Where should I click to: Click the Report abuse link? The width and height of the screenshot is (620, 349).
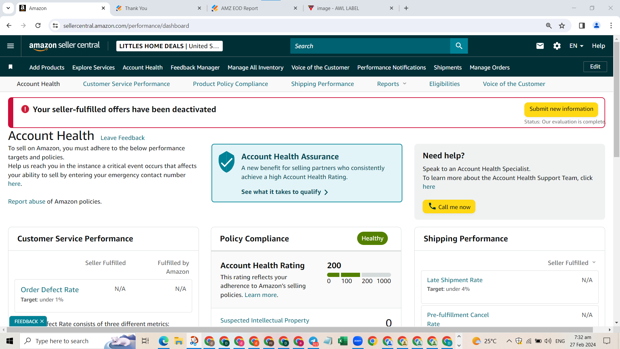tap(27, 201)
